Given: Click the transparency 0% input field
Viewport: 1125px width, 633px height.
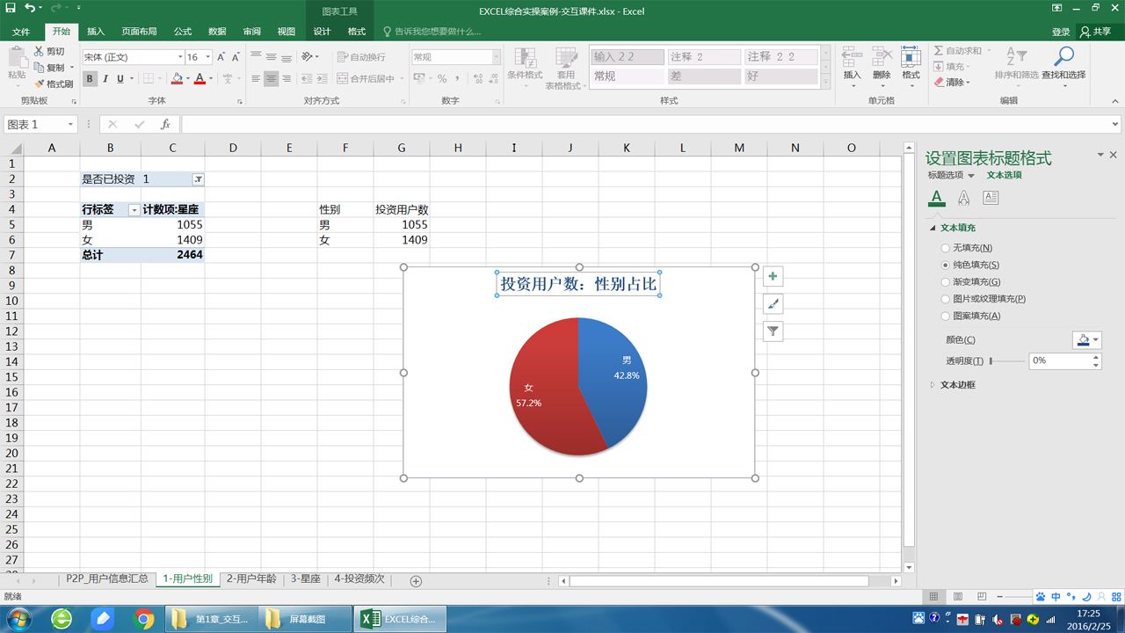Looking at the screenshot, I should [x=1060, y=361].
